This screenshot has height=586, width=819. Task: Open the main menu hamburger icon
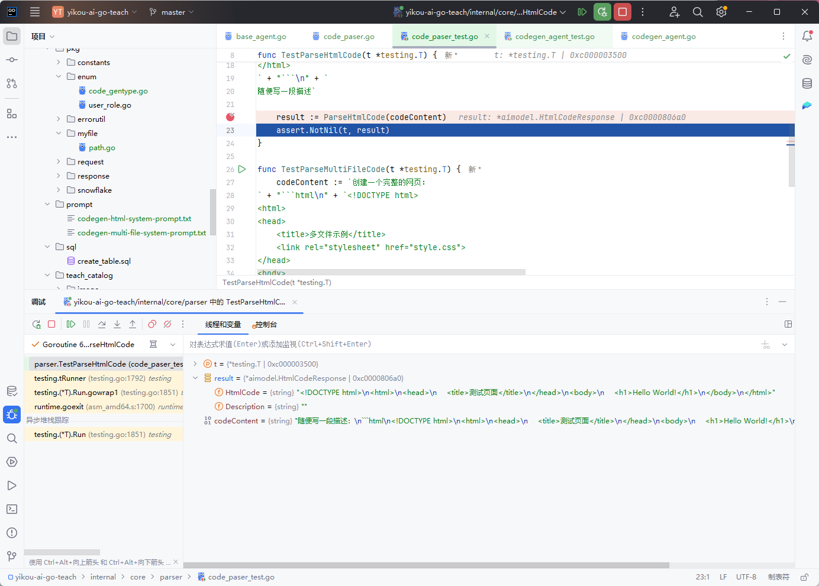pyautogui.click(x=35, y=12)
